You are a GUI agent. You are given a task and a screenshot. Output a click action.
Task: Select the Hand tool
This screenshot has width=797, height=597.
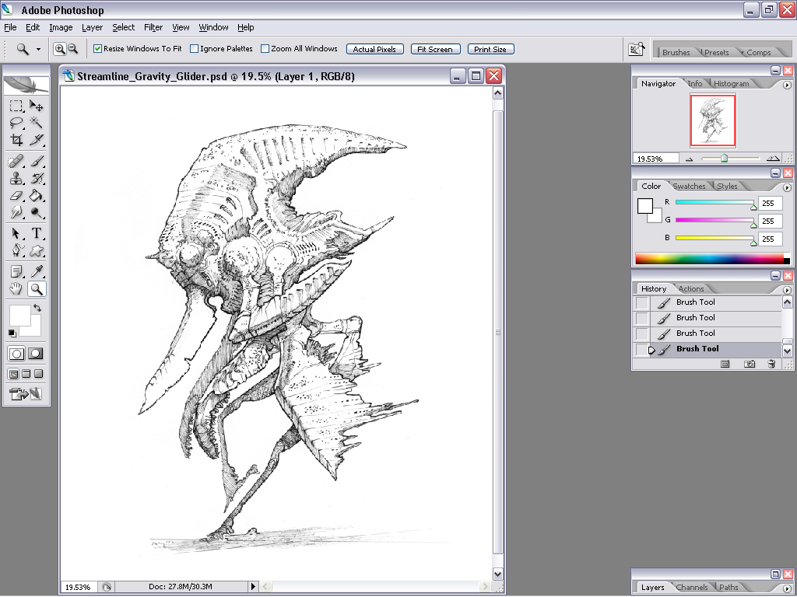16,289
